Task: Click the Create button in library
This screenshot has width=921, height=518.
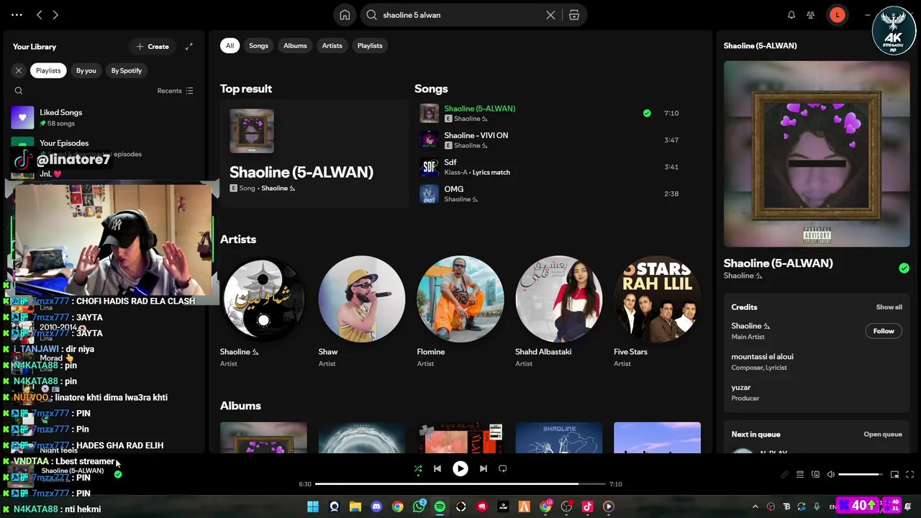Action: [153, 47]
